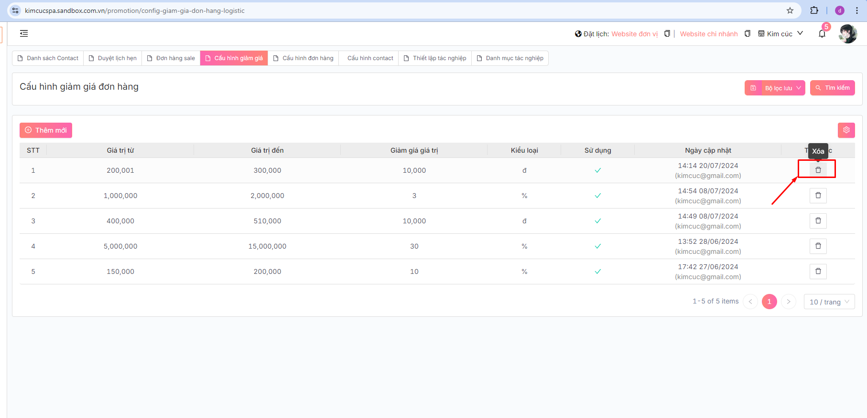867x418 pixels.
Task: Switch to the Cấu hình đơn hàng tab
Action: click(x=303, y=58)
